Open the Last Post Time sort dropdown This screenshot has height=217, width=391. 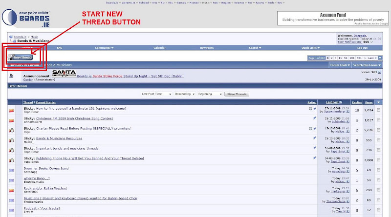(156, 94)
